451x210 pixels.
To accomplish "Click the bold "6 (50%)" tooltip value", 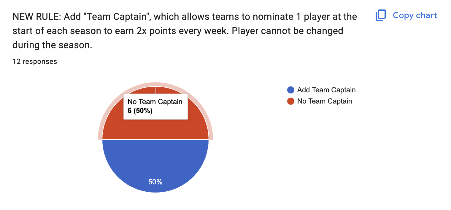I will coord(140,111).
